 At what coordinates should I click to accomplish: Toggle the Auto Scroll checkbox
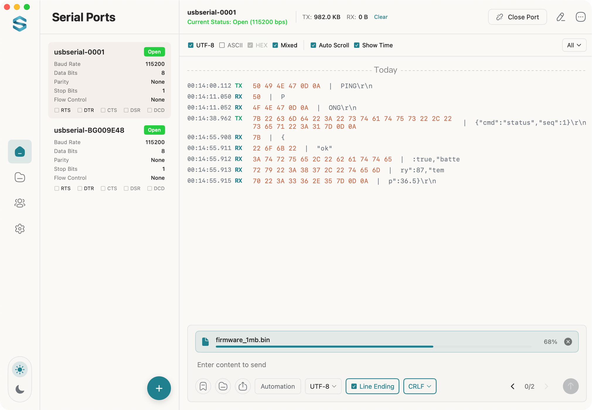point(313,45)
